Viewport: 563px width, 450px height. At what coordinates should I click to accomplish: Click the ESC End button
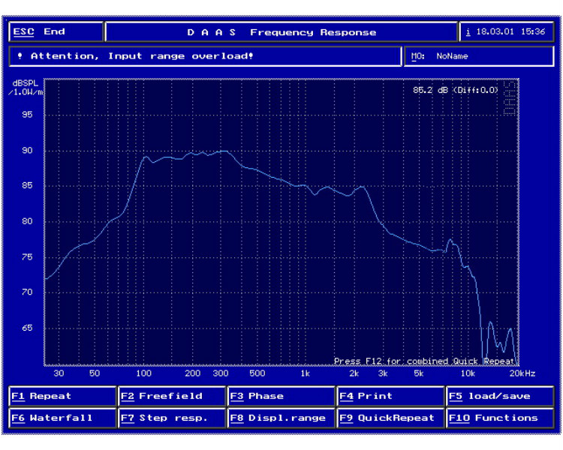point(55,32)
